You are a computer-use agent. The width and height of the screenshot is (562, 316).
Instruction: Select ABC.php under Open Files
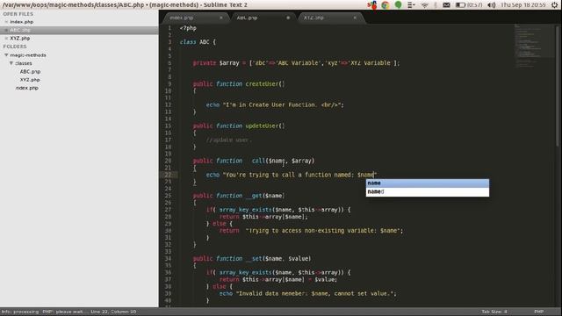pyautogui.click(x=20, y=30)
